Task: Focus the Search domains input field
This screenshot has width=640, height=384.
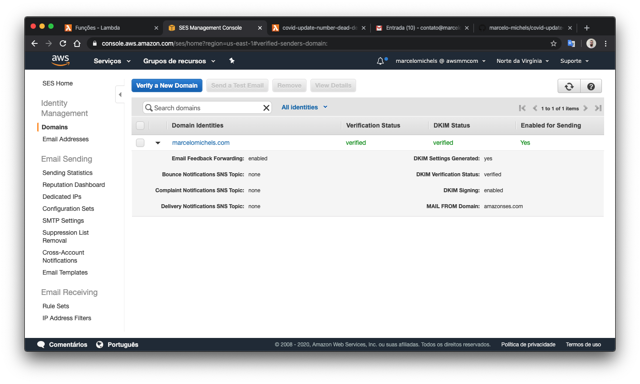Action: pos(207,108)
